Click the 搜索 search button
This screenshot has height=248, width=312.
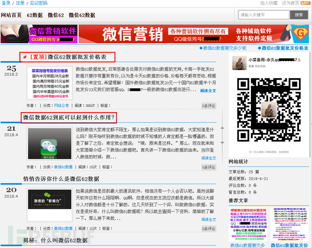point(299,15)
